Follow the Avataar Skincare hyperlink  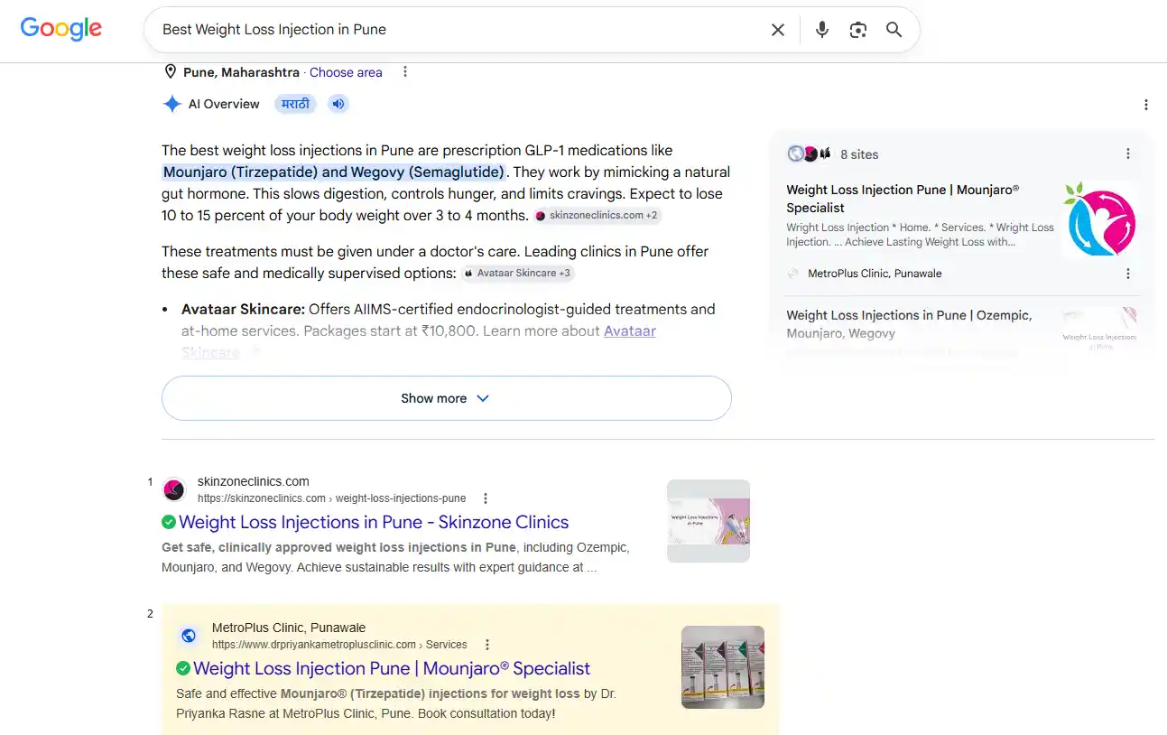pyautogui.click(x=630, y=330)
